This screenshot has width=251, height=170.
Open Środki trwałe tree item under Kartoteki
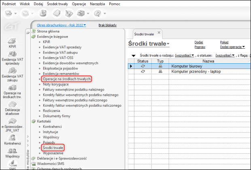click(53, 148)
